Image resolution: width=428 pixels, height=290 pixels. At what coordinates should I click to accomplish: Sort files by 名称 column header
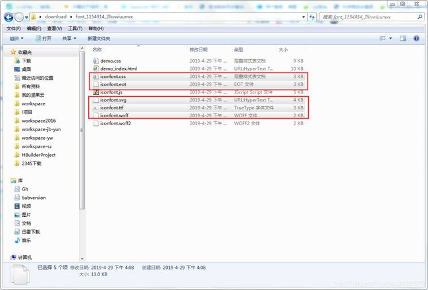[x=97, y=49]
